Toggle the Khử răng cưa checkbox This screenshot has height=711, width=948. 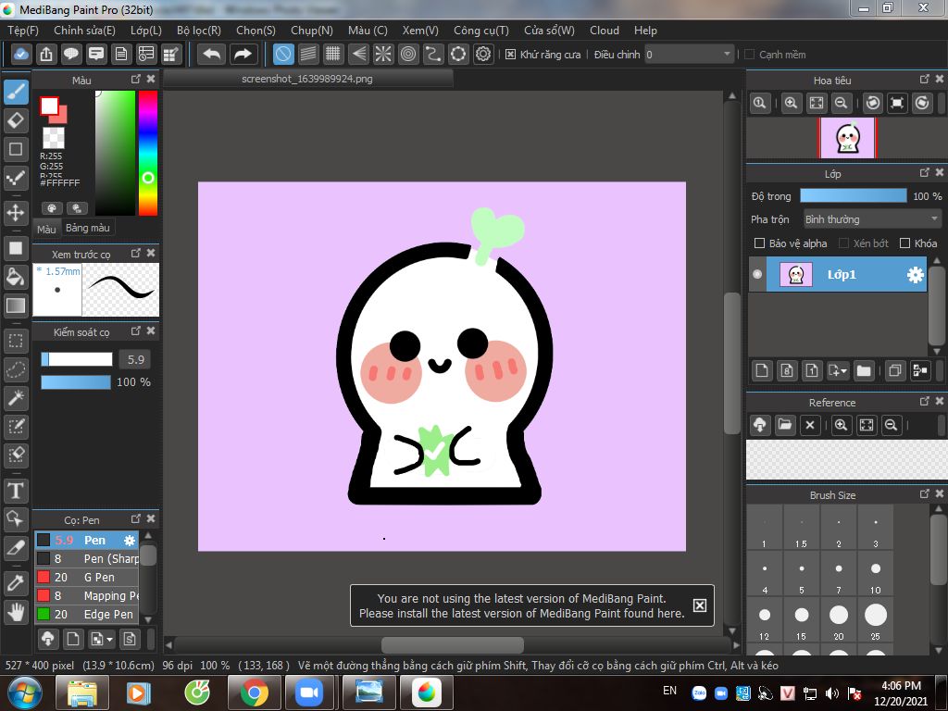510,55
